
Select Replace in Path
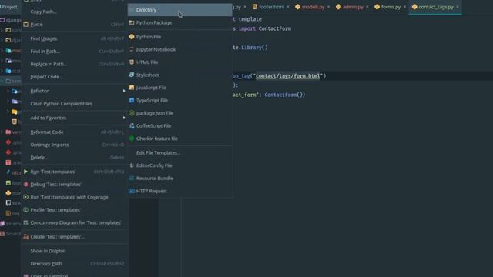coord(74,64)
